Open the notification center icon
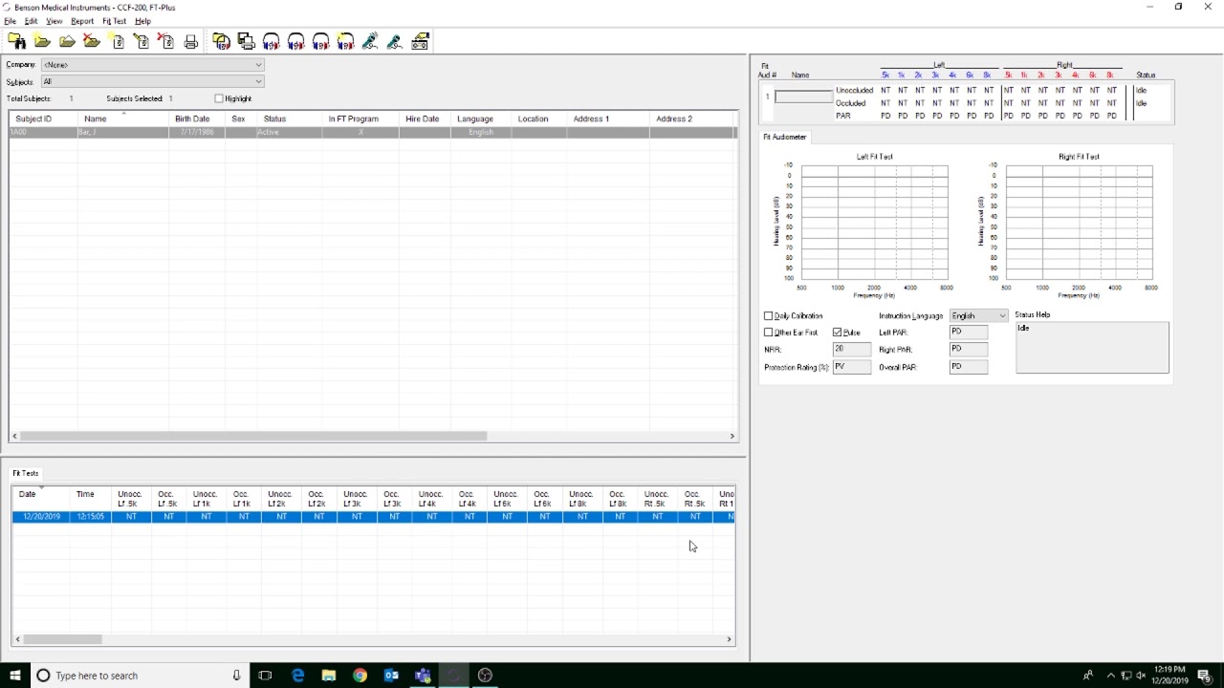The height and width of the screenshot is (688, 1224). (x=1206, y=676)
